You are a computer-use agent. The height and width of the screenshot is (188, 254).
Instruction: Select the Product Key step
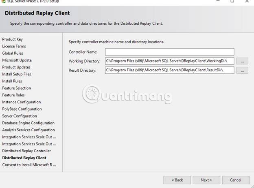click(13, 39)
